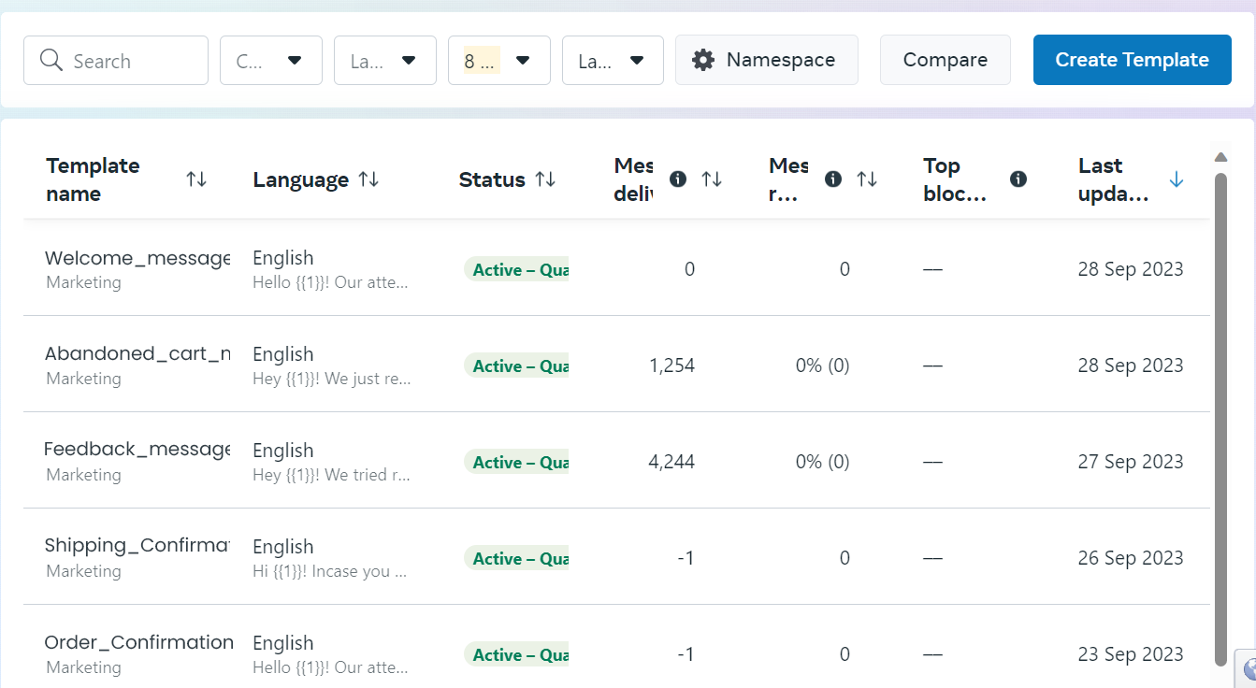Reverse the Last updated sort order arrow
Screen dimensions: 1256x688
(1177, 179)
